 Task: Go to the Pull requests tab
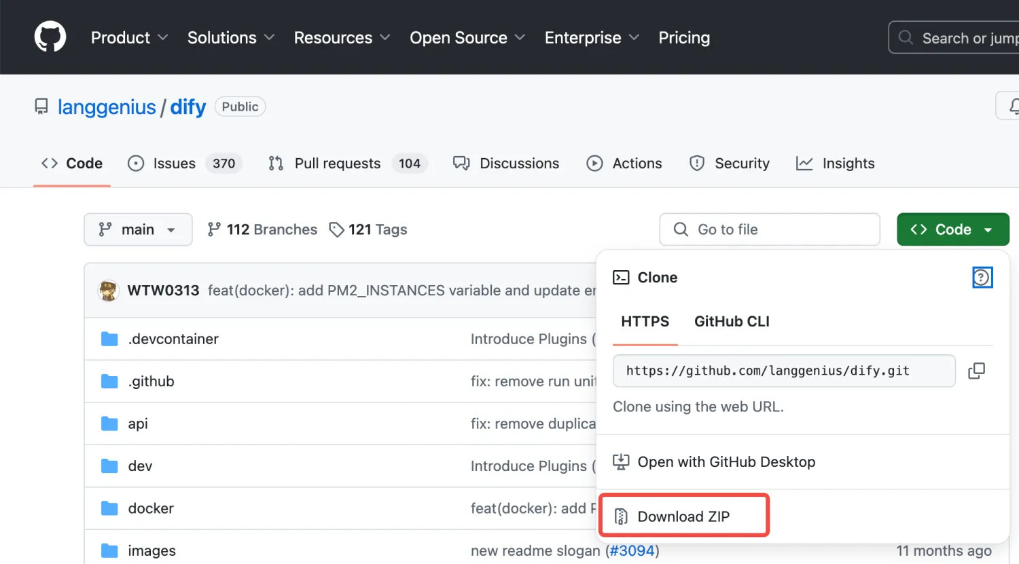click(x=337, y=164)
